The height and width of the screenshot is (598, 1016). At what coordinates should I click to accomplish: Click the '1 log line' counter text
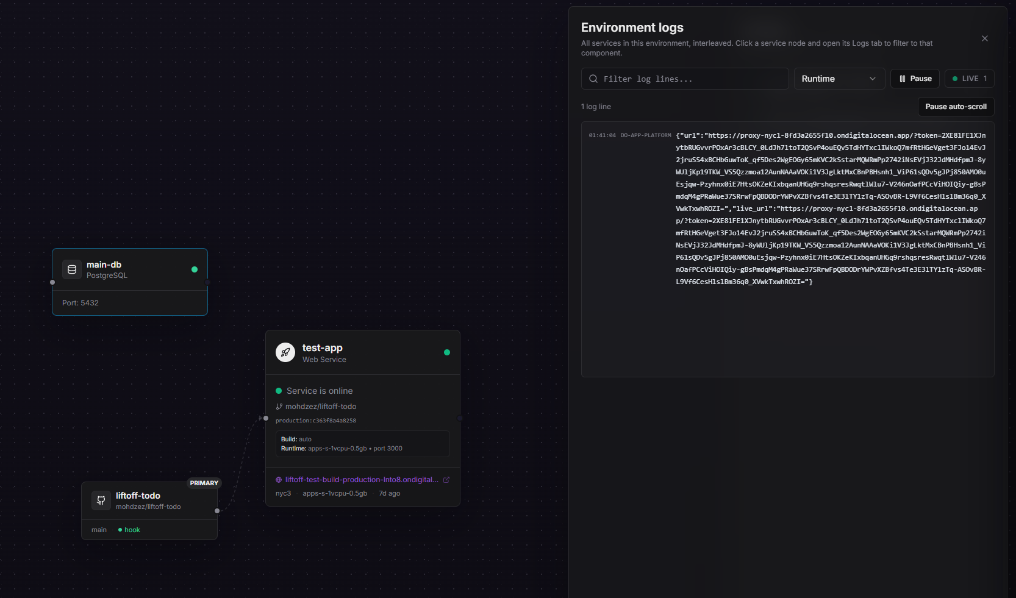[596, 107]
